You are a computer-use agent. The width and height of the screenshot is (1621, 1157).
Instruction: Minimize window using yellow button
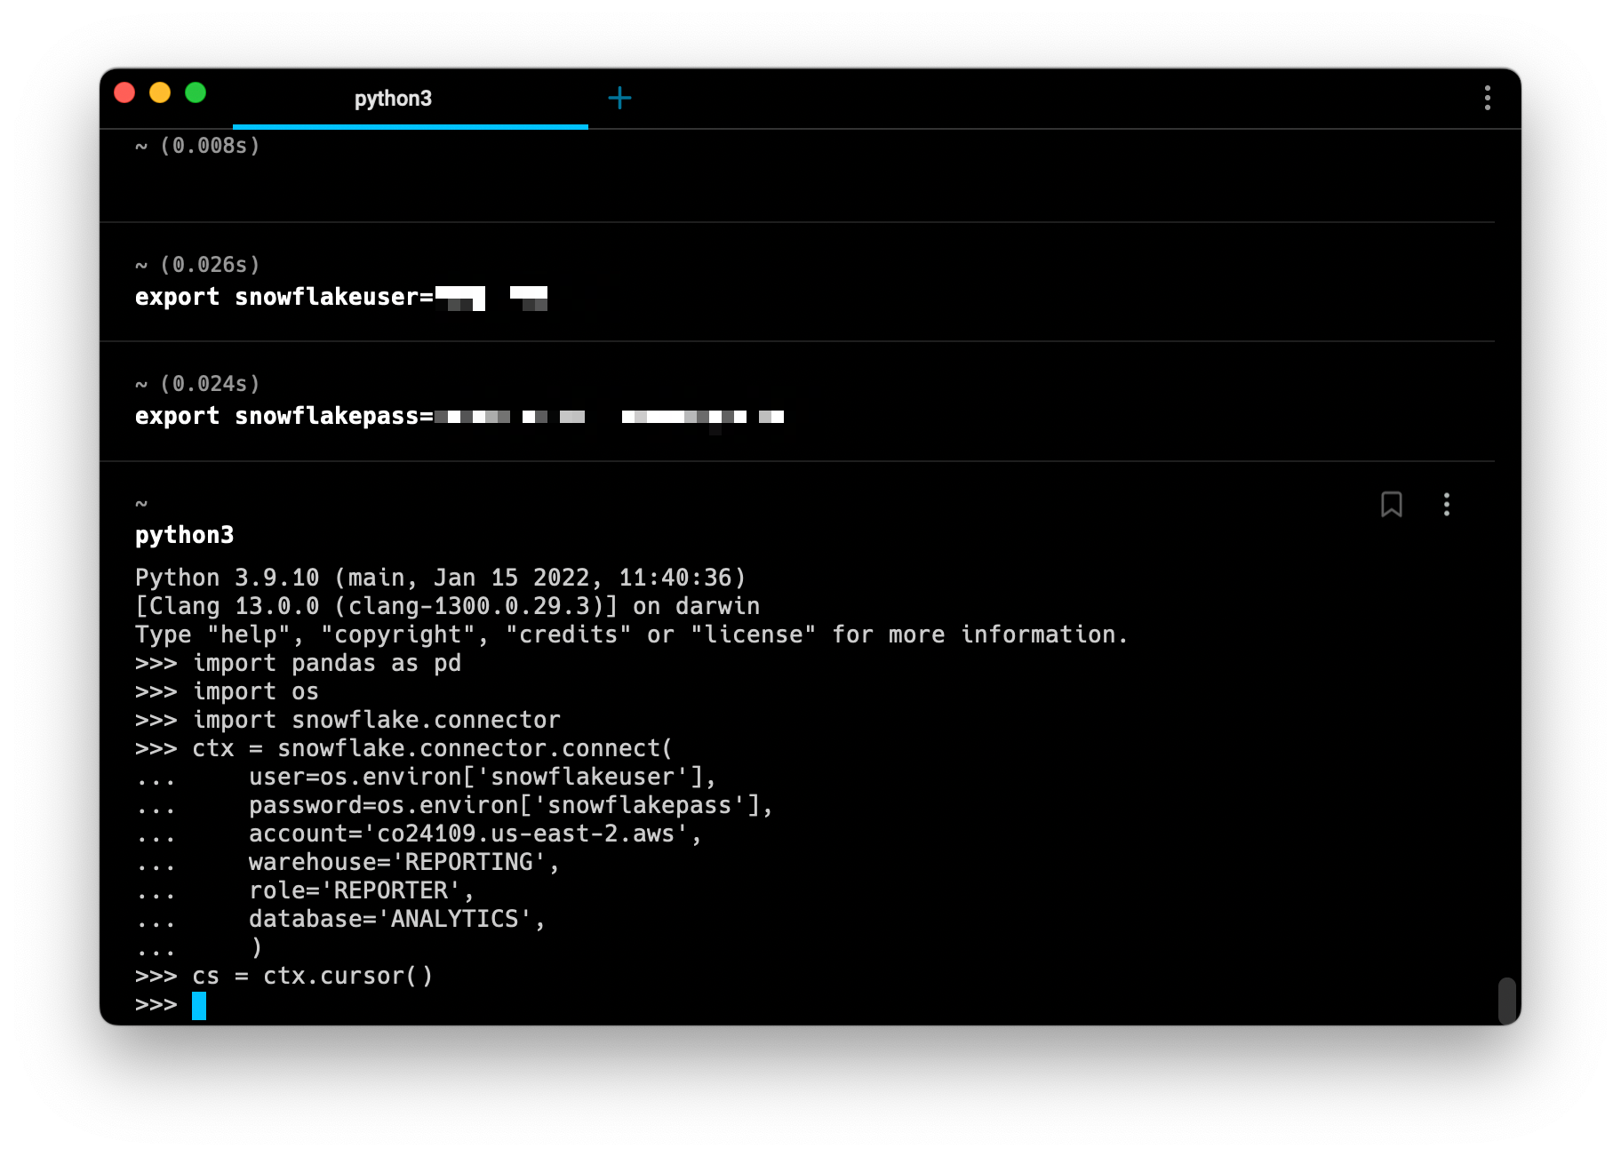(x=160, y=92)
